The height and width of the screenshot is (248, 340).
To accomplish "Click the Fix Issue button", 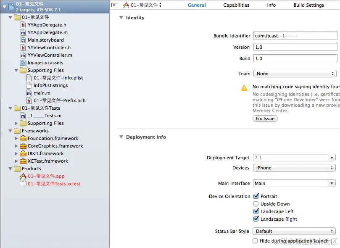I will pyautogui.click(x=265, y=119).
